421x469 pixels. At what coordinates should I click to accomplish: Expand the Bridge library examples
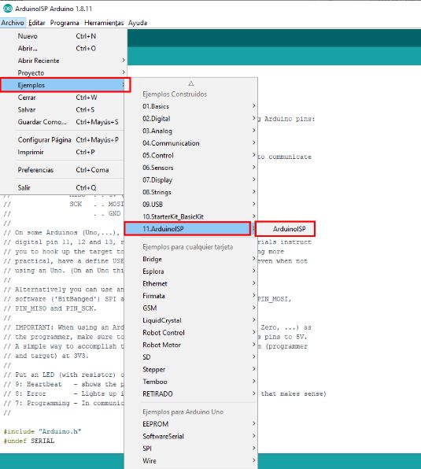click(x=190, y=260)
